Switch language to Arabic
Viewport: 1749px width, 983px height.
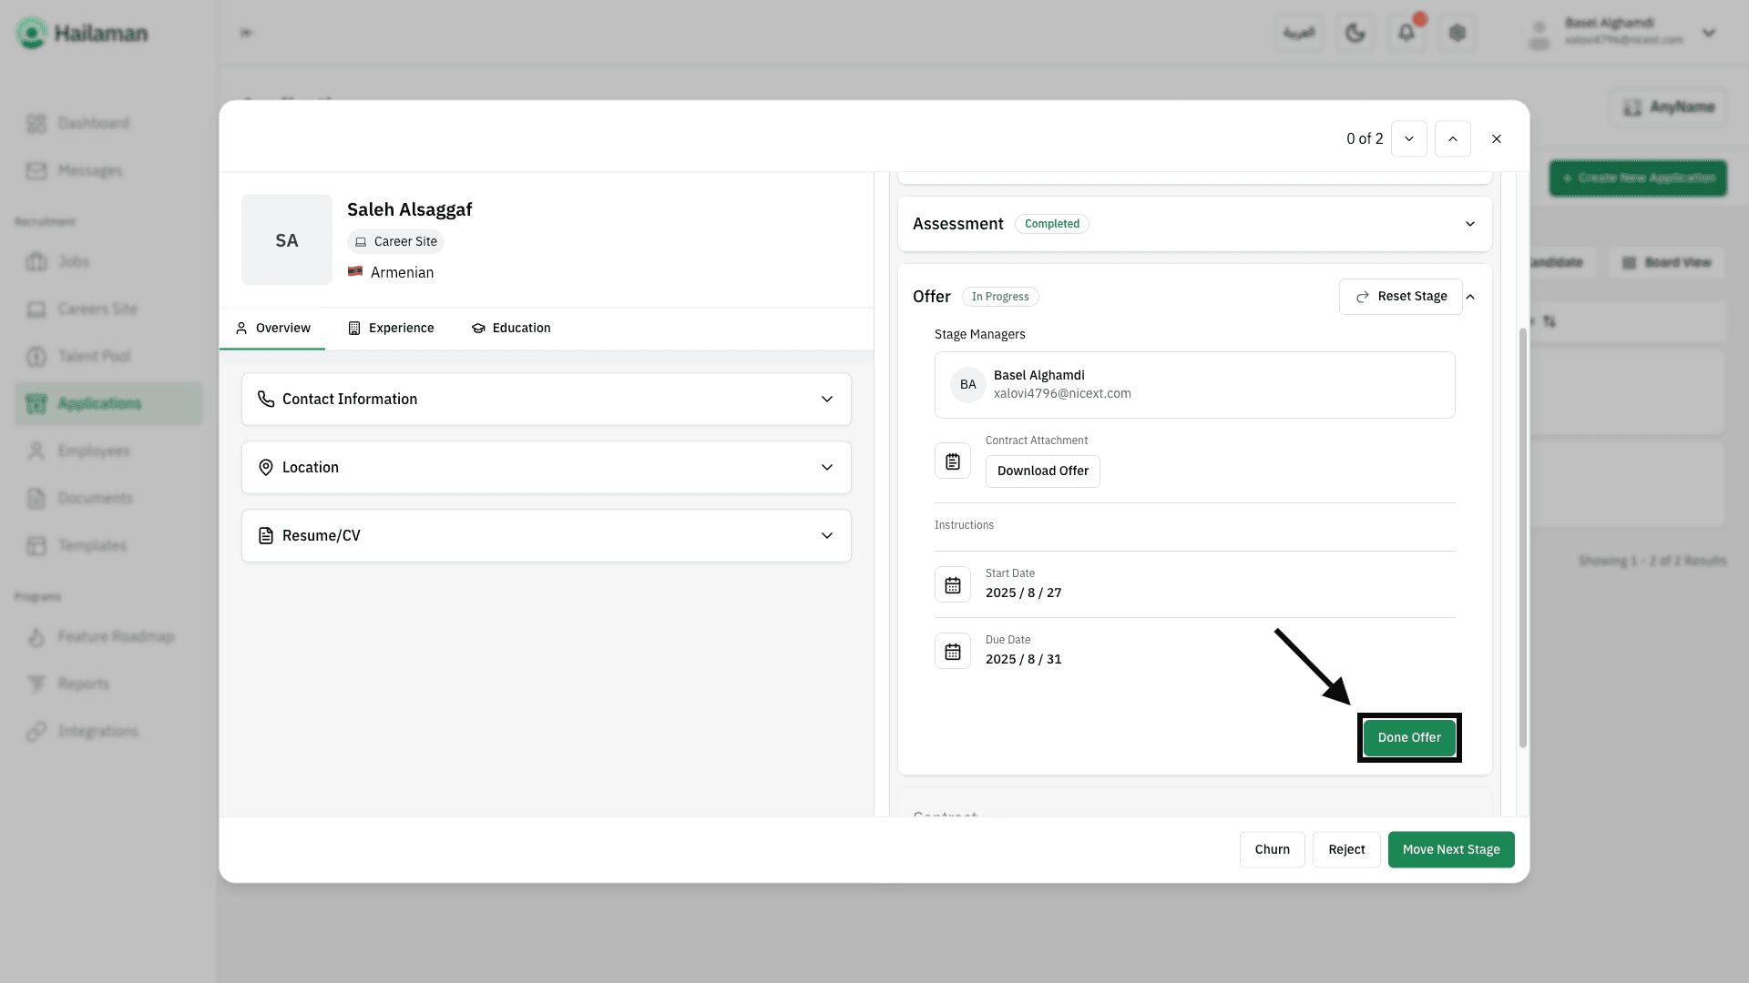[1299, 33]
